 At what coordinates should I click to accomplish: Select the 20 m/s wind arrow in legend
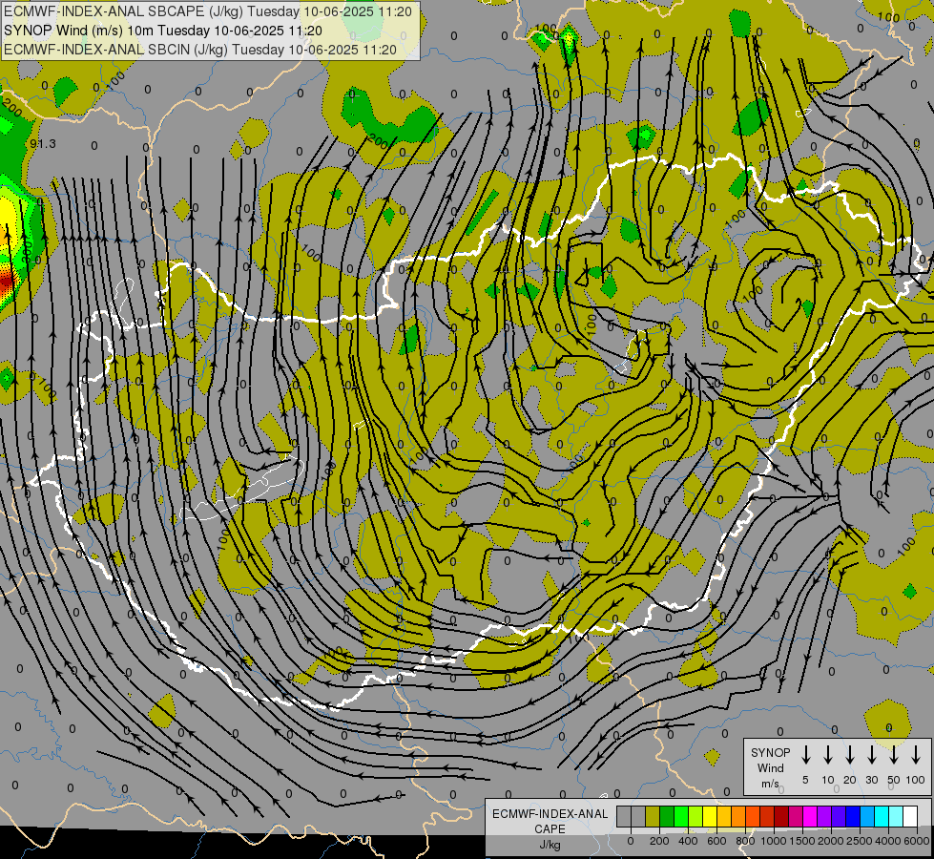(850, 754)
